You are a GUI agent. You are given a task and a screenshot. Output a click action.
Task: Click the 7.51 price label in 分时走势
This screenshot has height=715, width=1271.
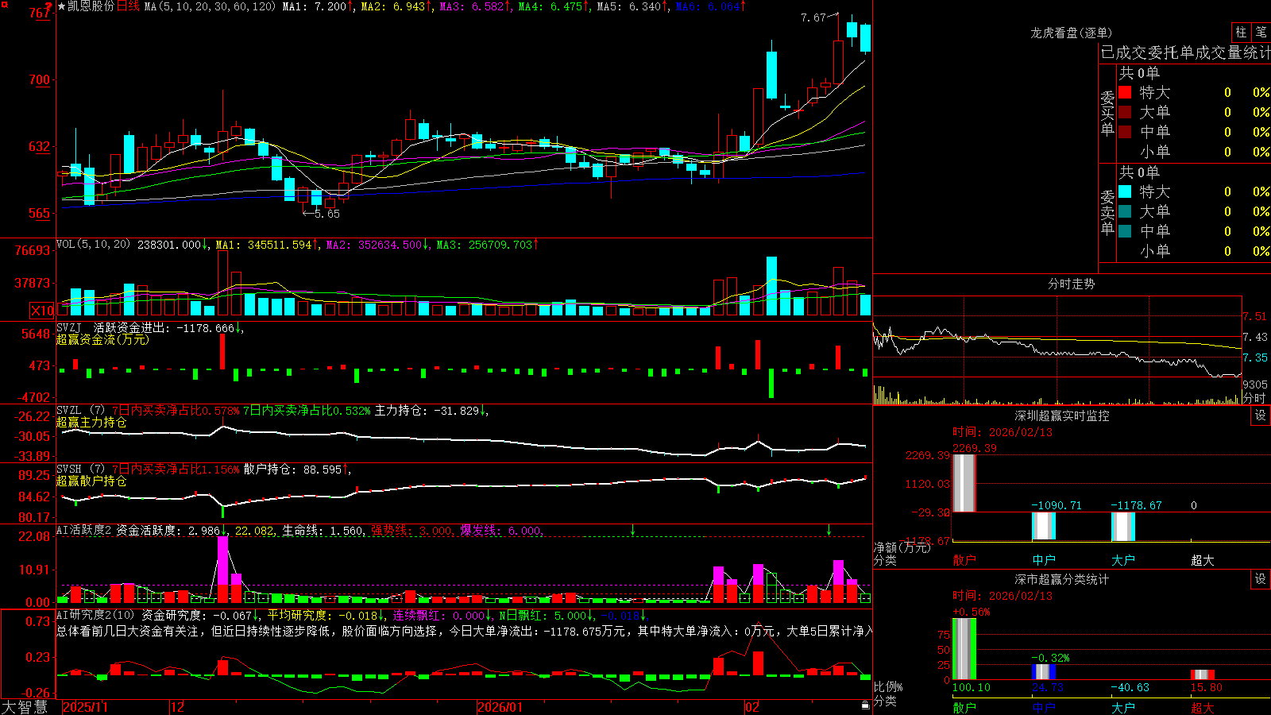(1255, 316)
